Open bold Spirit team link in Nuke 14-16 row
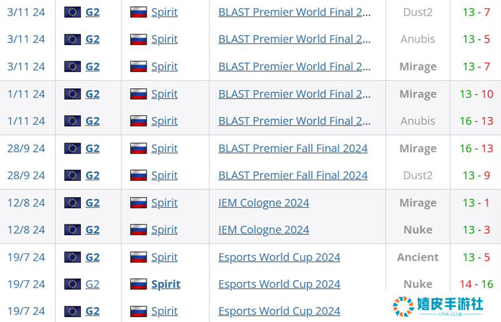501x322 pixels. (x=166, y=284)
